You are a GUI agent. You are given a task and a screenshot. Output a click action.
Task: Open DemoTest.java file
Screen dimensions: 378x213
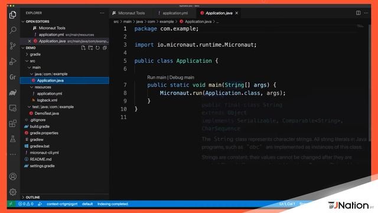point(47,113)
